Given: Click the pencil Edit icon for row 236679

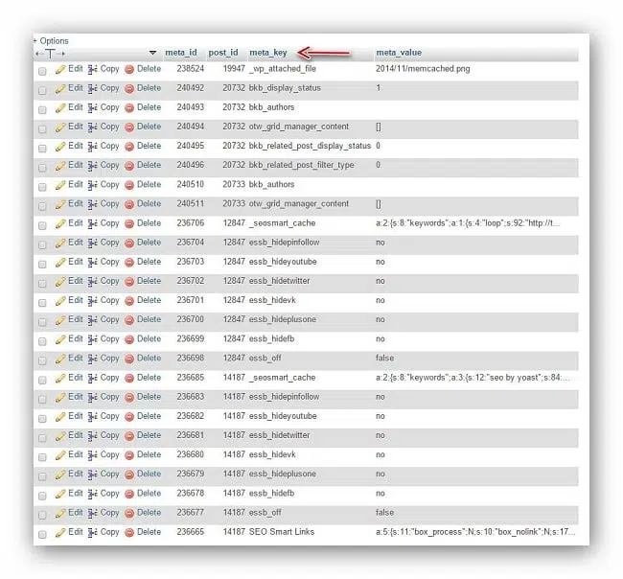Looking at the screenshot, I should click(60, 475).
